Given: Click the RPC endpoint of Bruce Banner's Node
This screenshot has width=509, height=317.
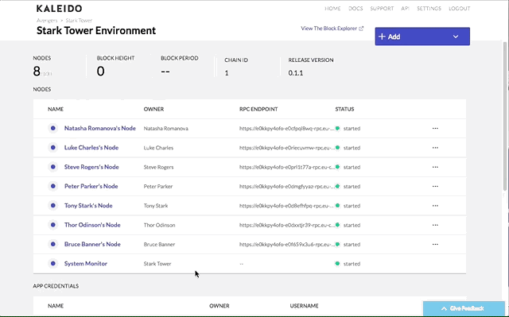Looking at the screenshot, I should [286, 244].
